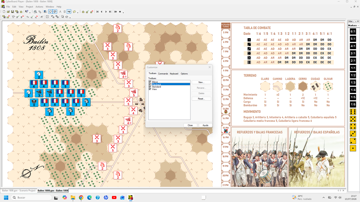Step forward one move in playback
360x202 pixels.
coord(106,12)
